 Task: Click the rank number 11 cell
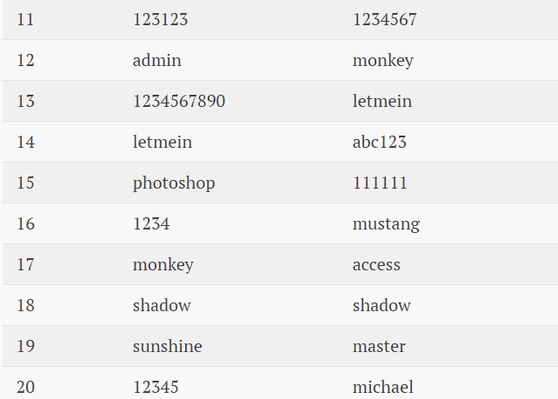point(25,19)
